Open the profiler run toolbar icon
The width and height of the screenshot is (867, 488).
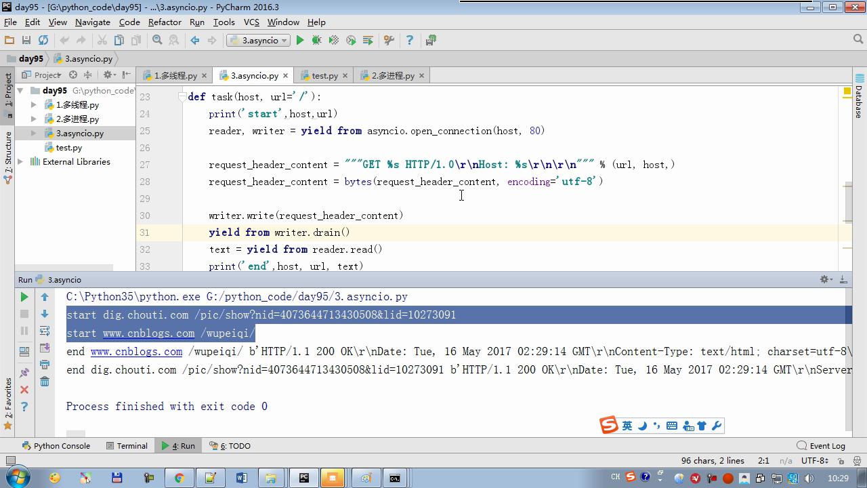[351, 41]
